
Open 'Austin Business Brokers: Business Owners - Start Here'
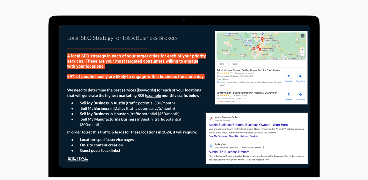248,125
